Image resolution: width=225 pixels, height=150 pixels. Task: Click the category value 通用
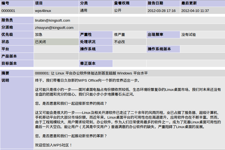coord(84,11)
